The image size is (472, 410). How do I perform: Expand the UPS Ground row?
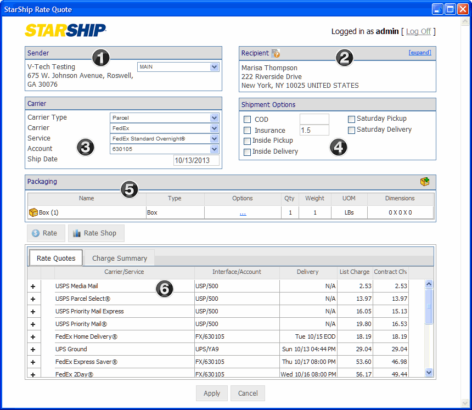33,350
